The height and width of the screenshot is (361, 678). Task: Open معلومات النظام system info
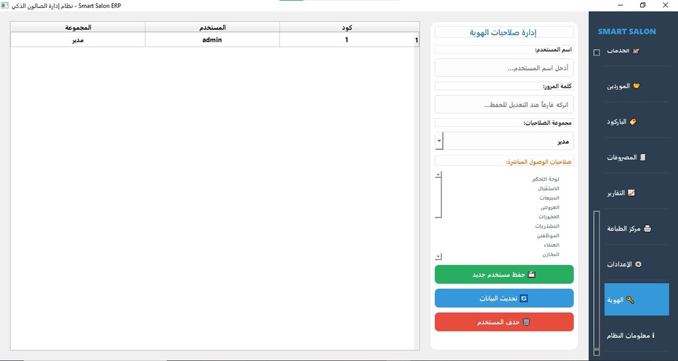[636, 335]
